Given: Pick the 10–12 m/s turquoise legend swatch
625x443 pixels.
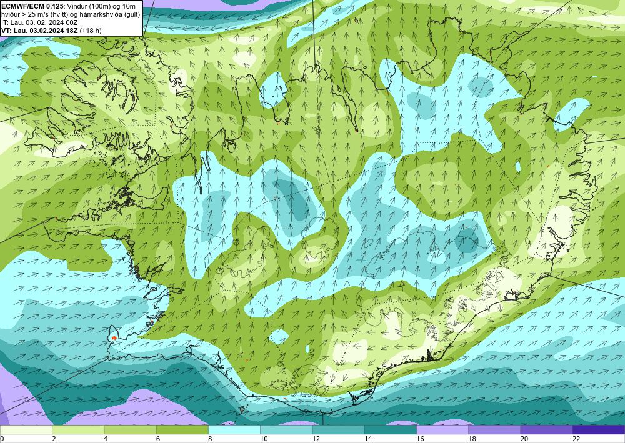Looking at the screenshot, I should click(x=286, y=430).
